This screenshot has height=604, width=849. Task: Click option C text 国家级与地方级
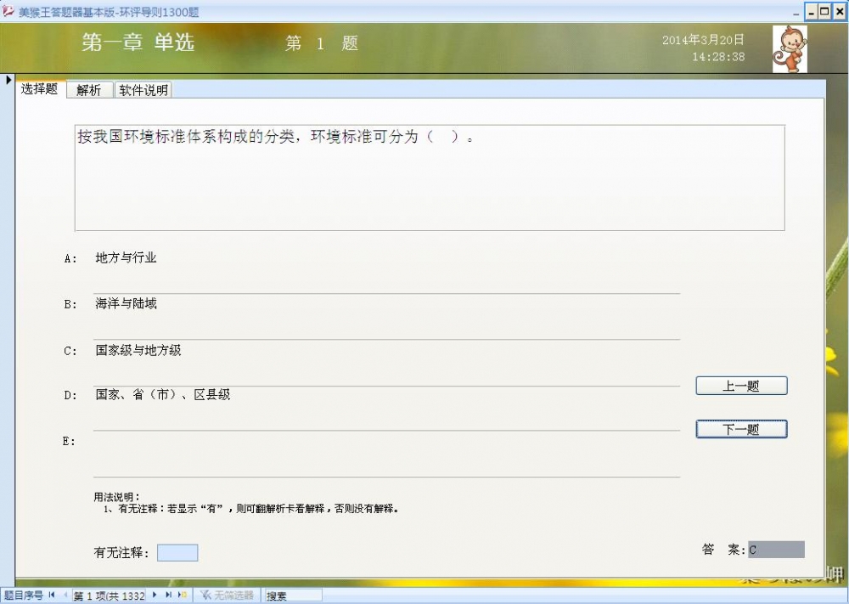pyautogui.click(x=138, y=350)
